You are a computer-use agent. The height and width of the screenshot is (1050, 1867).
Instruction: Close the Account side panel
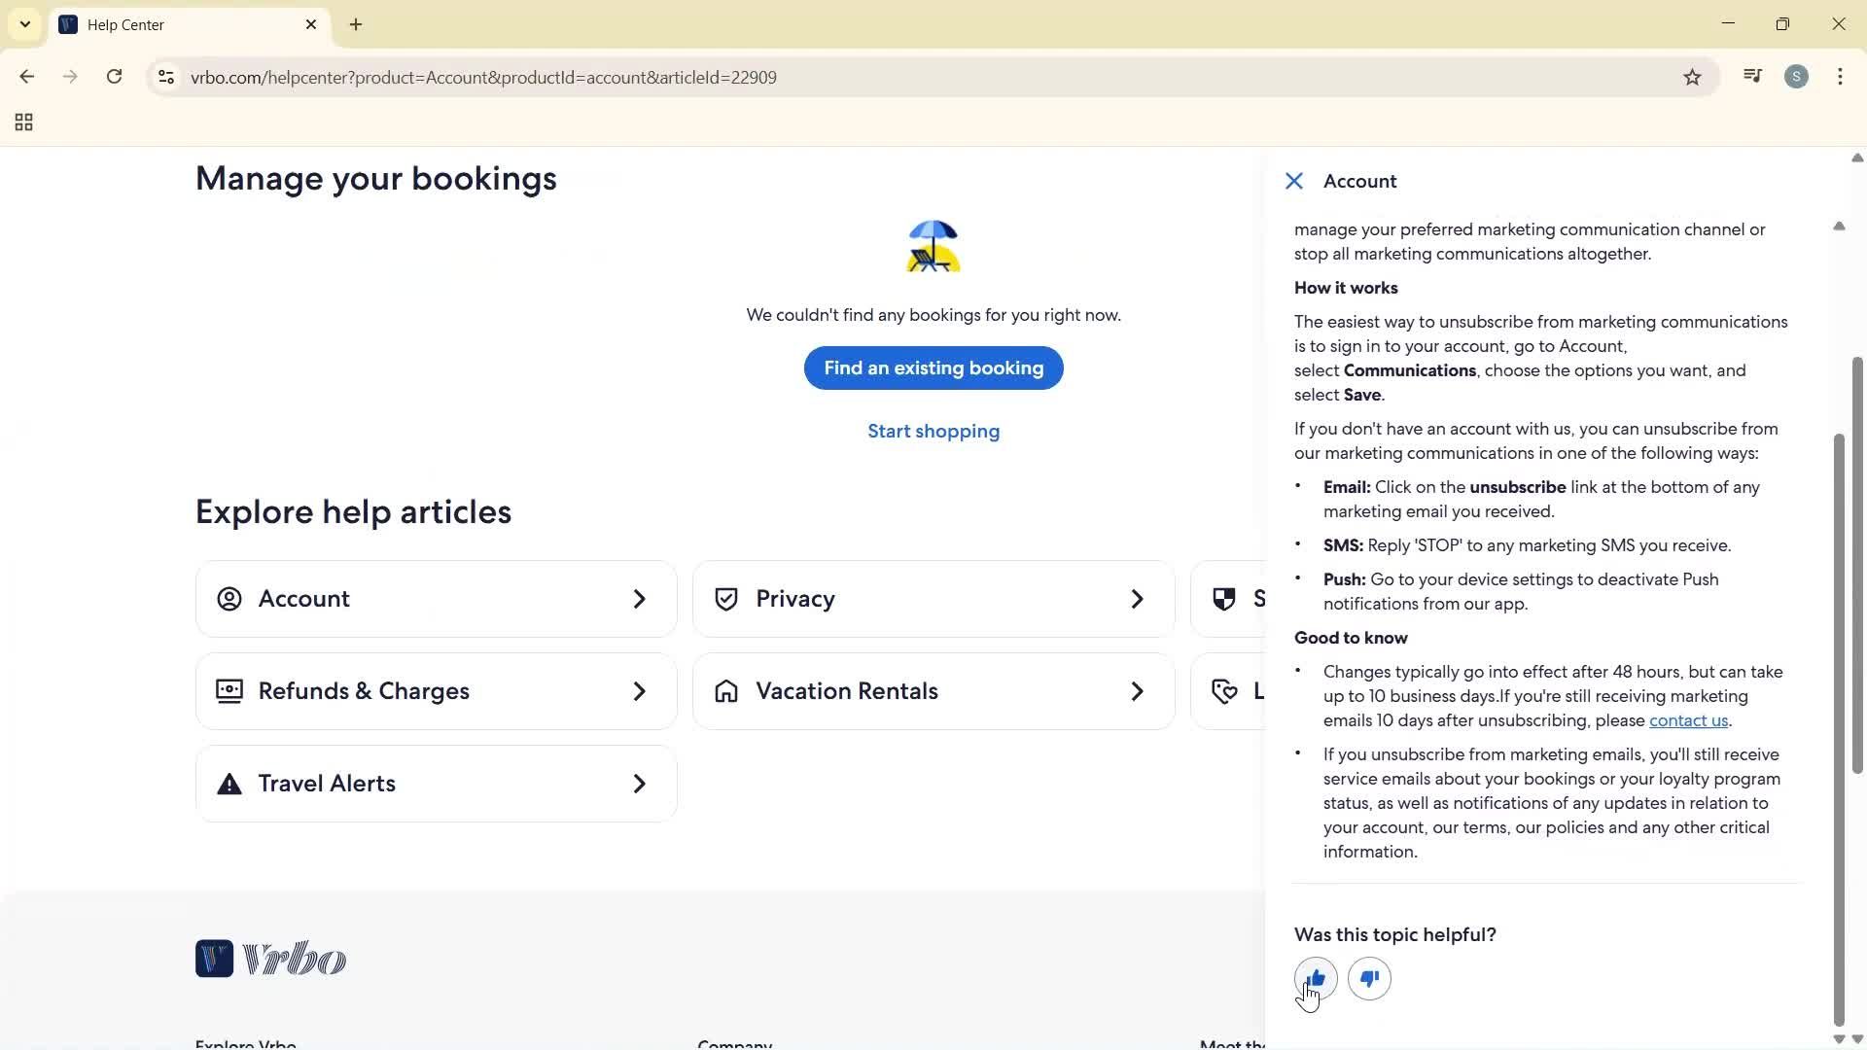(1293, 181)
